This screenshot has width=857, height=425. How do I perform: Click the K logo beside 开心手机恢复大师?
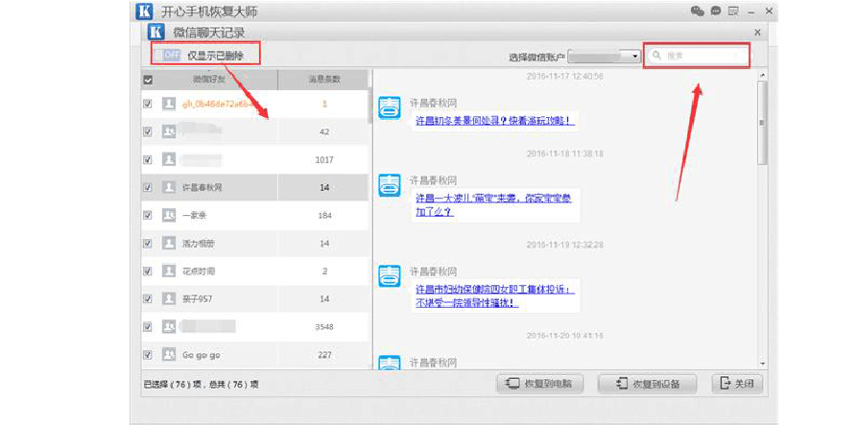tap(144, 11)
